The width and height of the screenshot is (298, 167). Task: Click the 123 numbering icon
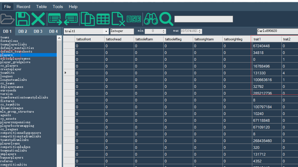134,19
